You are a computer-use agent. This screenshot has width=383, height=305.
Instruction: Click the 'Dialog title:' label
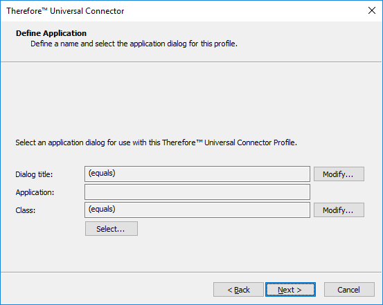(x=34, y=174)
